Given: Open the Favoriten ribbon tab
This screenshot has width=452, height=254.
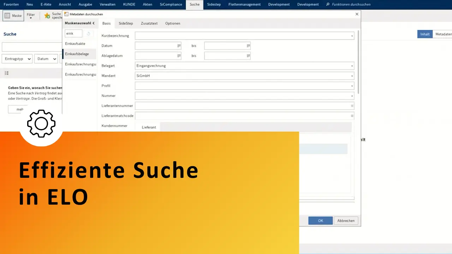Looking at the screenshot, I should [x=11, y=5].
